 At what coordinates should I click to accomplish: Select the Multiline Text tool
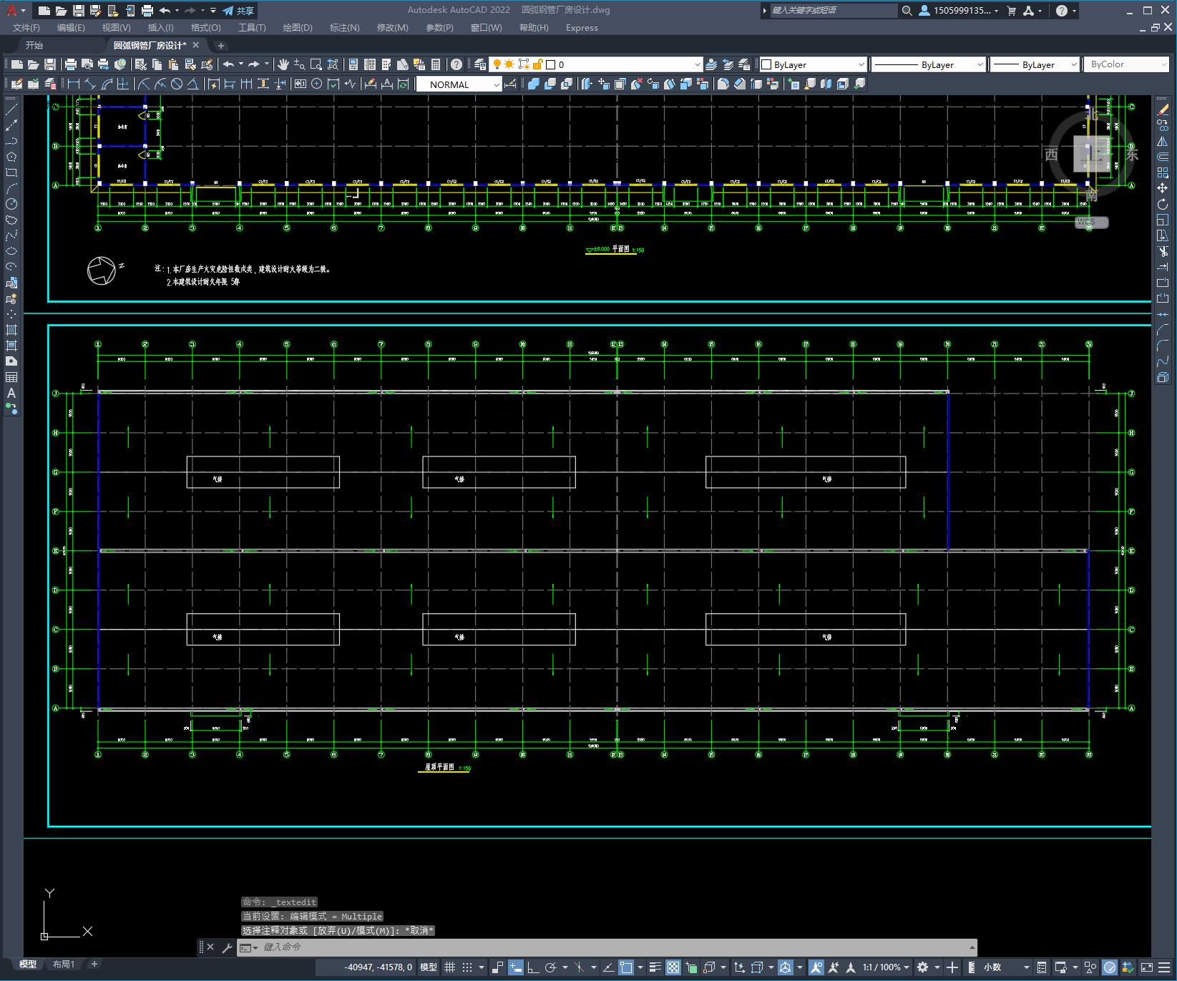coord(11,393)
